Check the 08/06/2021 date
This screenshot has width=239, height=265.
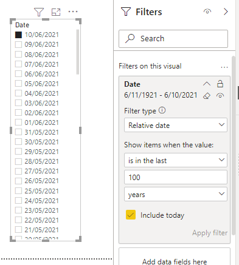coord(18,55)
